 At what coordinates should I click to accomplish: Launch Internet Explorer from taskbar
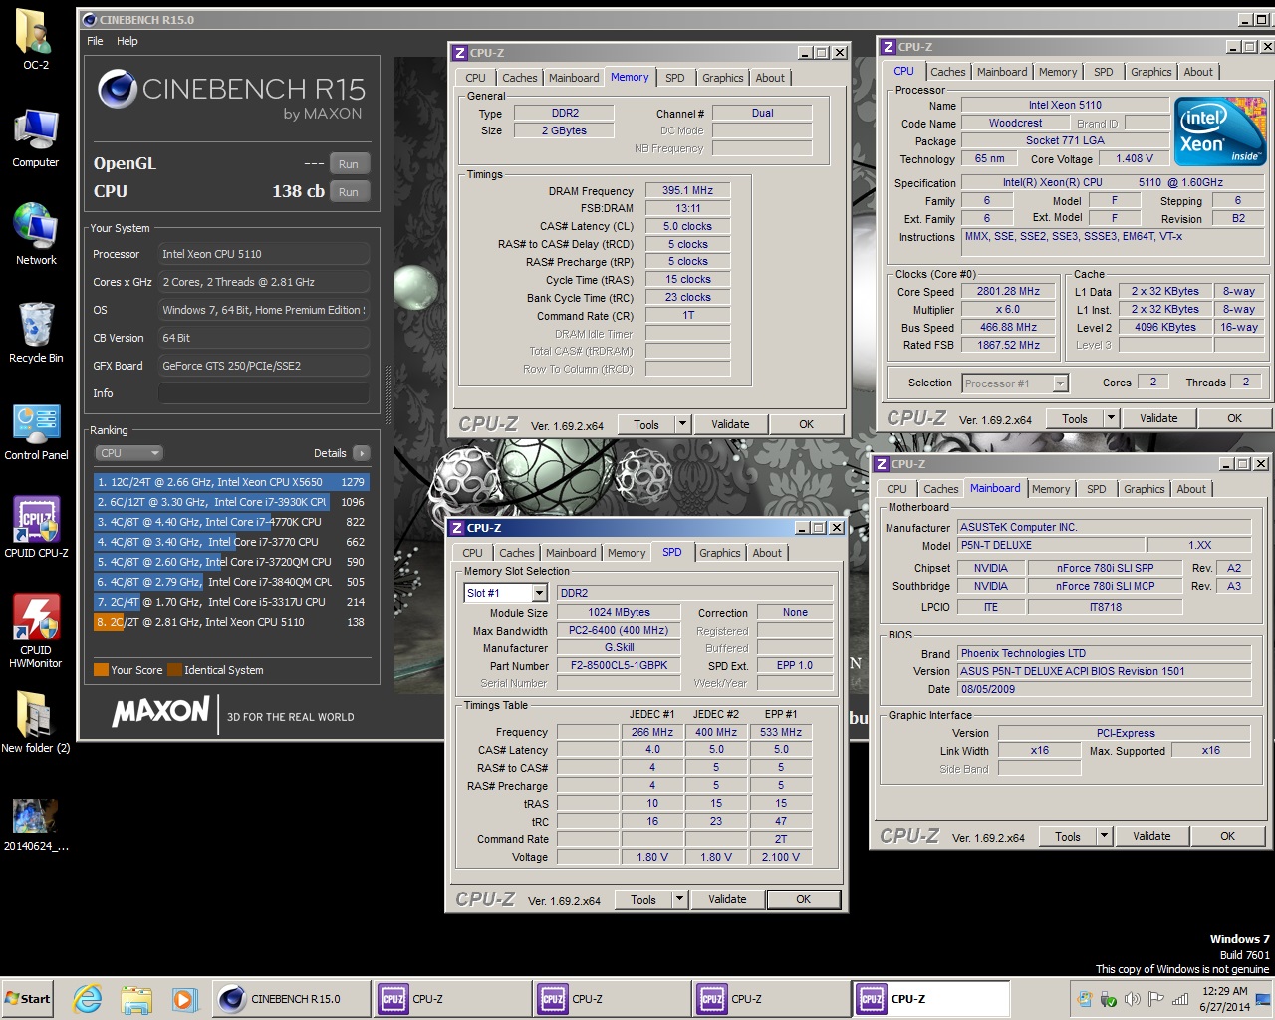(88, 999)
